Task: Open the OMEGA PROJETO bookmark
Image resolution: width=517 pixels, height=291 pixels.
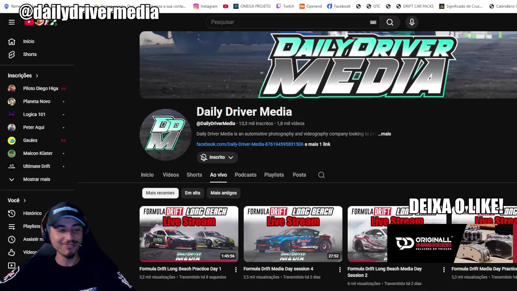Action: (252, 6)
